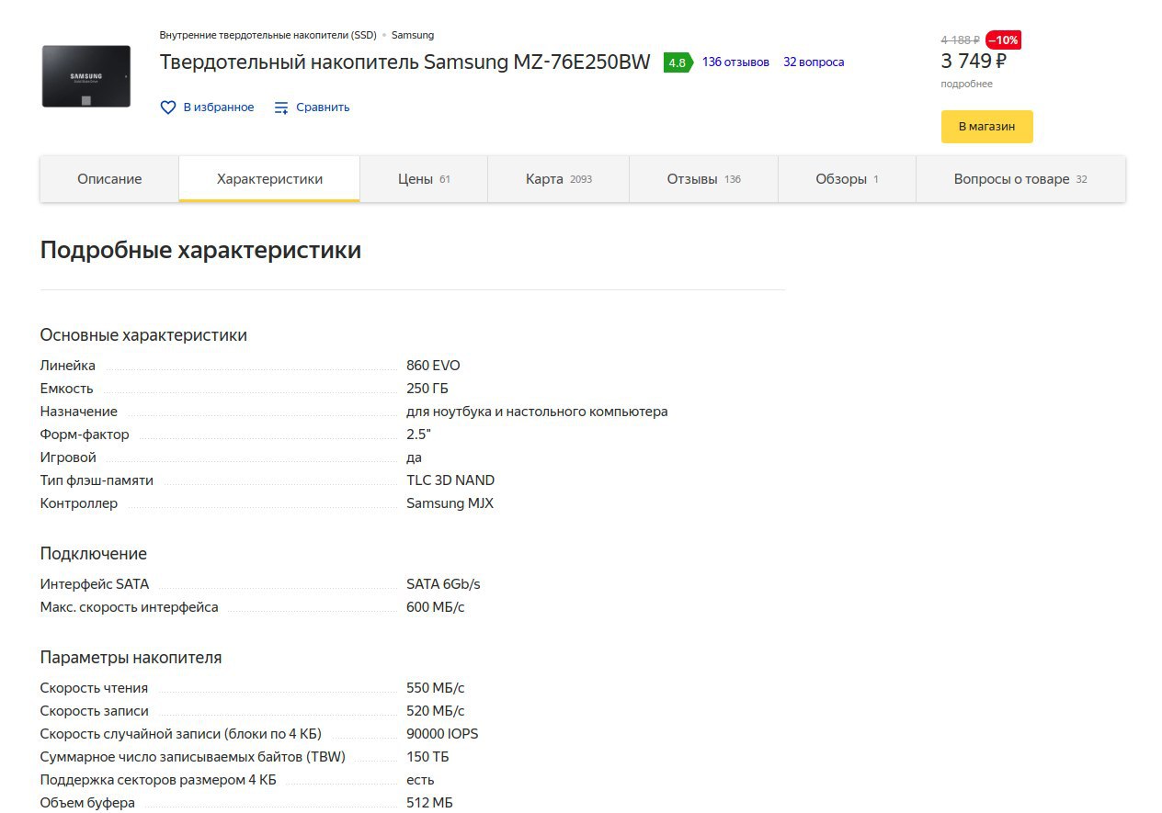Click the для ноутбука и настольного компьютера value
1162x813 pixels.
pos(537,412)
